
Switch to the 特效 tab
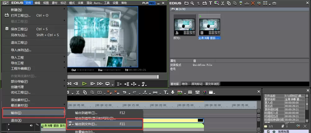pos(185,84)
